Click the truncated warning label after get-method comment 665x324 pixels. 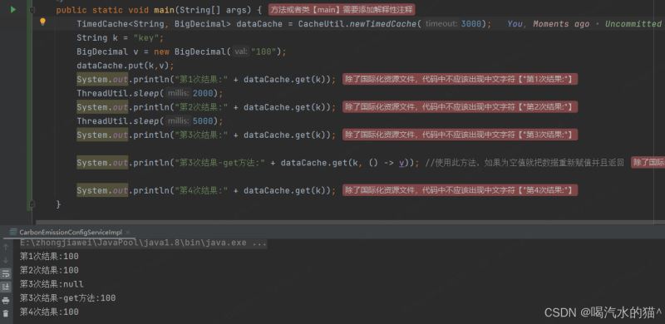648,163
